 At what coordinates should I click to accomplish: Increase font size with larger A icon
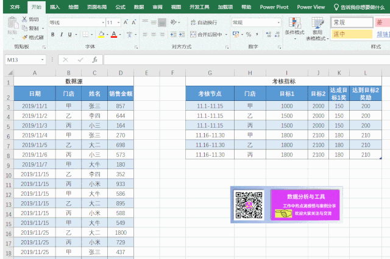(126, 22)
